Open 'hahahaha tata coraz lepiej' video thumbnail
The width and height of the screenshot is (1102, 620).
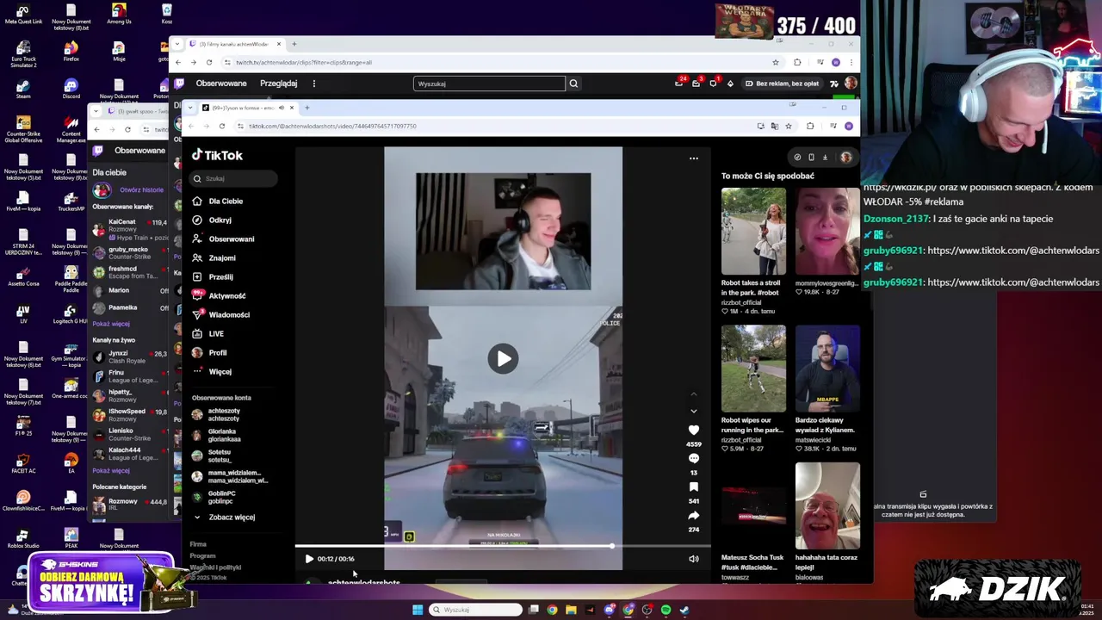tap(827, 505)
